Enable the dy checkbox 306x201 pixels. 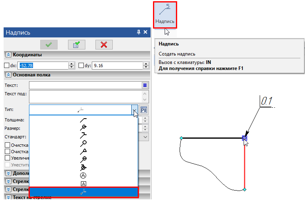(x=81, y=65)
